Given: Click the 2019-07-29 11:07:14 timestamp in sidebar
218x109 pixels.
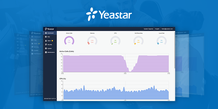Looking at the screenshot, I should [50, 98].
